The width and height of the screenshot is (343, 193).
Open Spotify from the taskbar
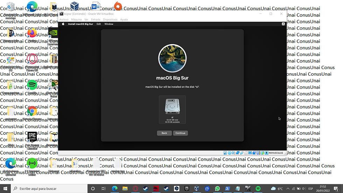258,188
